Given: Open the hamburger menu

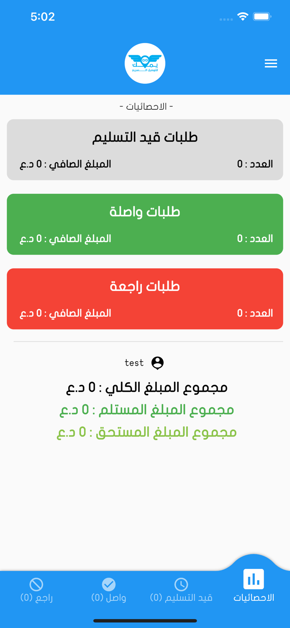Looking at the screenshot, I should click(x=271, y=63).
